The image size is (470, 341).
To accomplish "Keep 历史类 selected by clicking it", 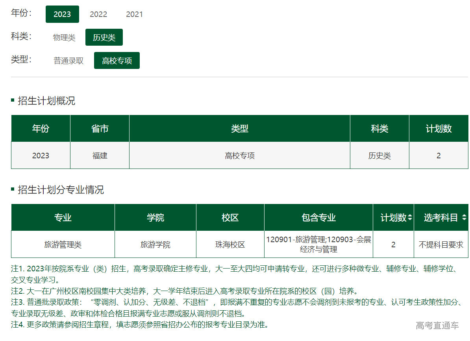I will point(104,37).
